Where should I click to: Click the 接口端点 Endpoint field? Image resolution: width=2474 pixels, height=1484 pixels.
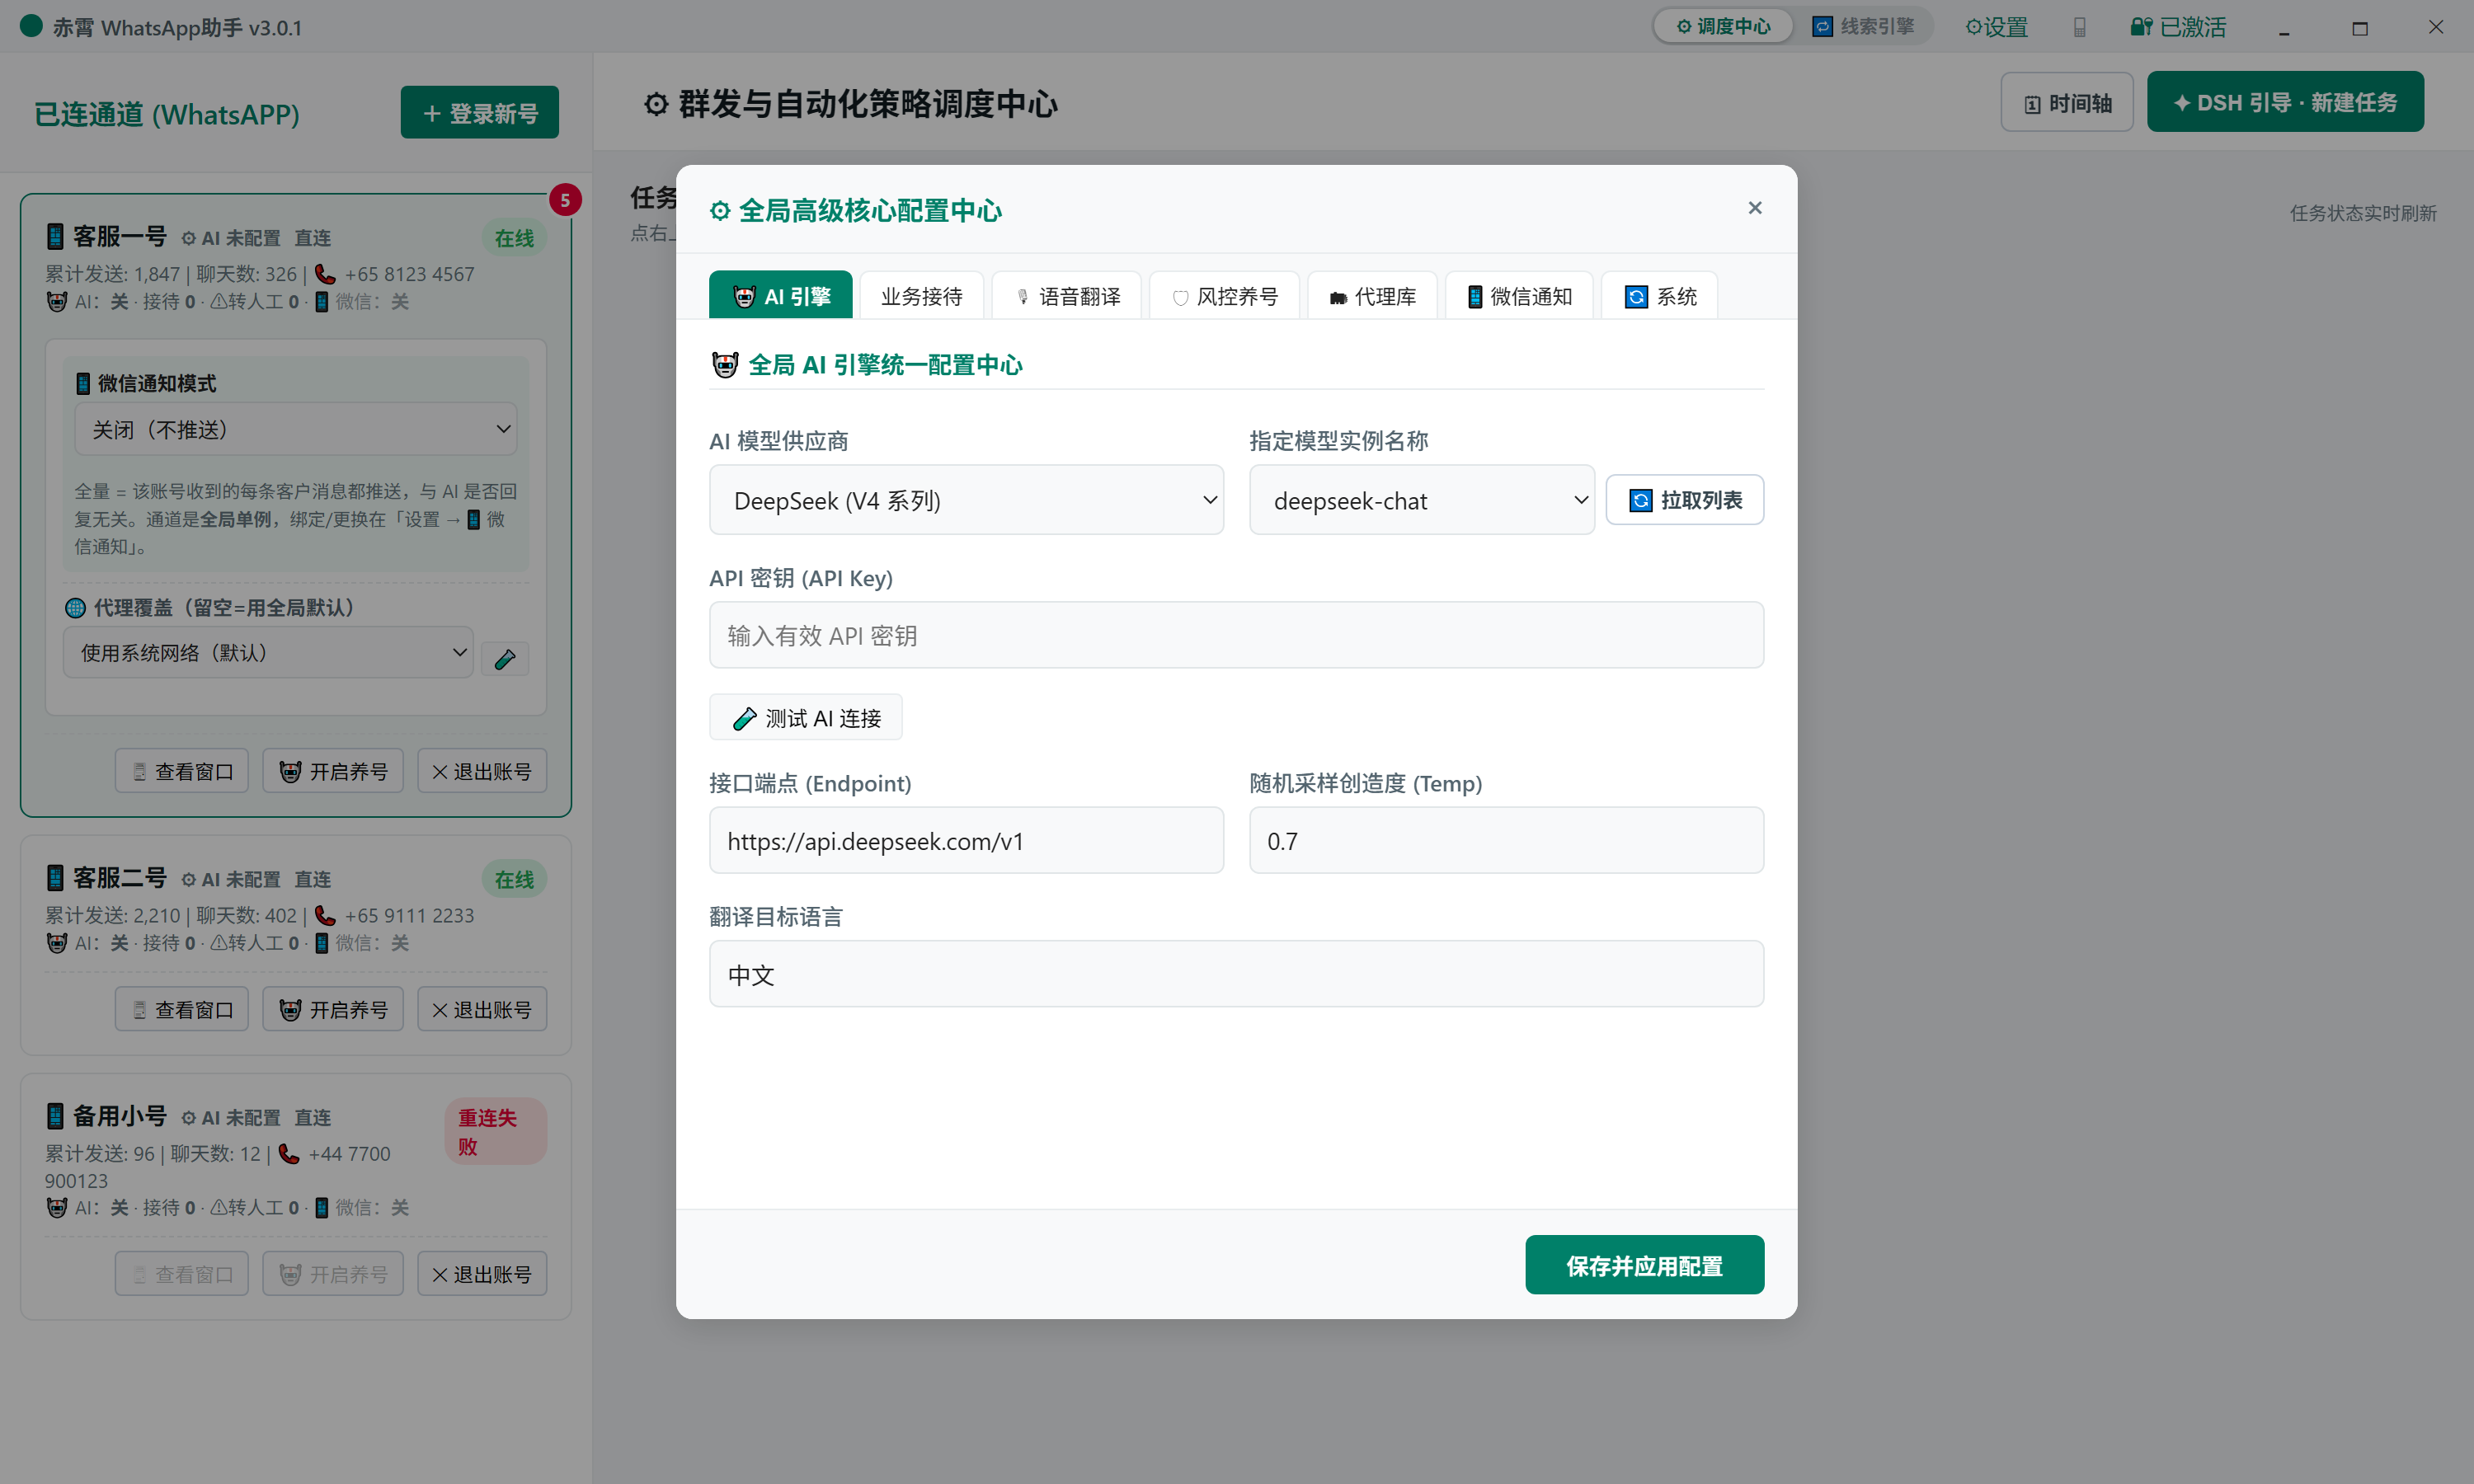click(966, 841)
